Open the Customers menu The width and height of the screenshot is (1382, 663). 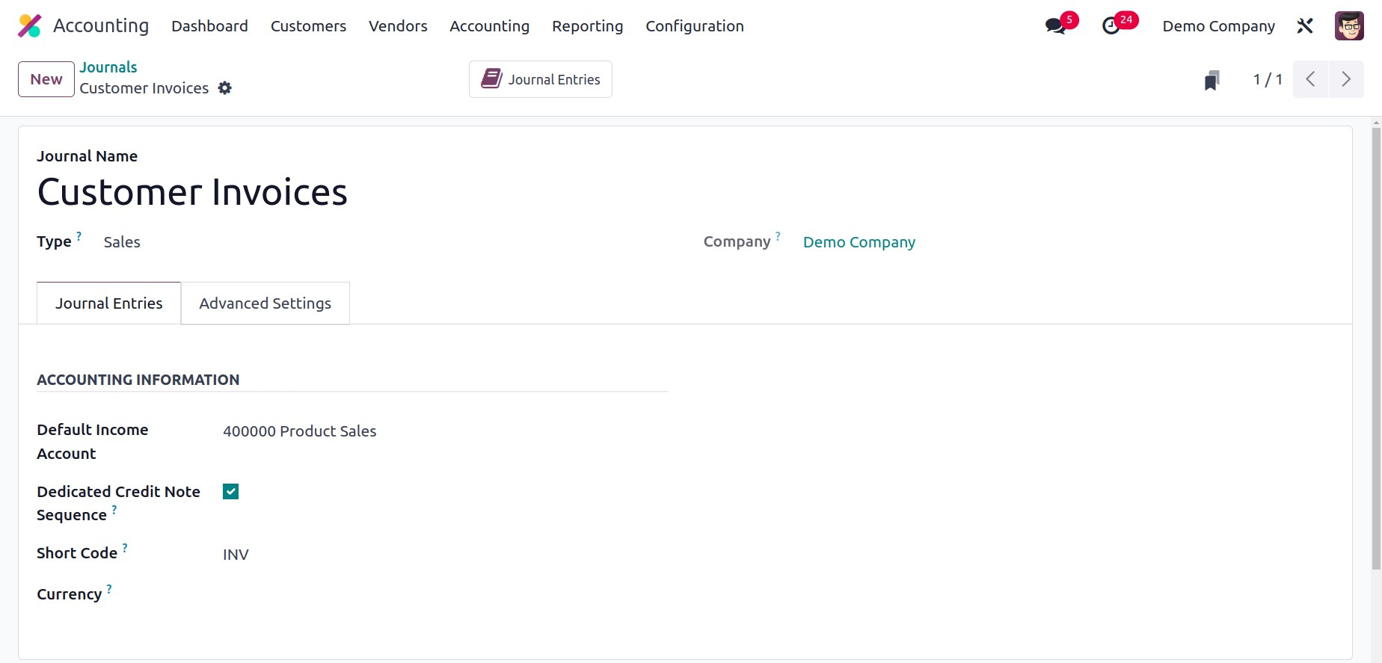pos(308,26)
